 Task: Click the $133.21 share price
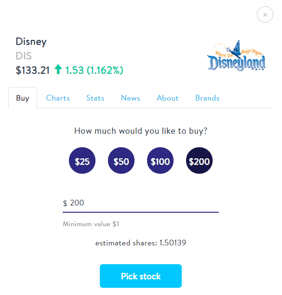pyautogui.click(x=33, y=70)
